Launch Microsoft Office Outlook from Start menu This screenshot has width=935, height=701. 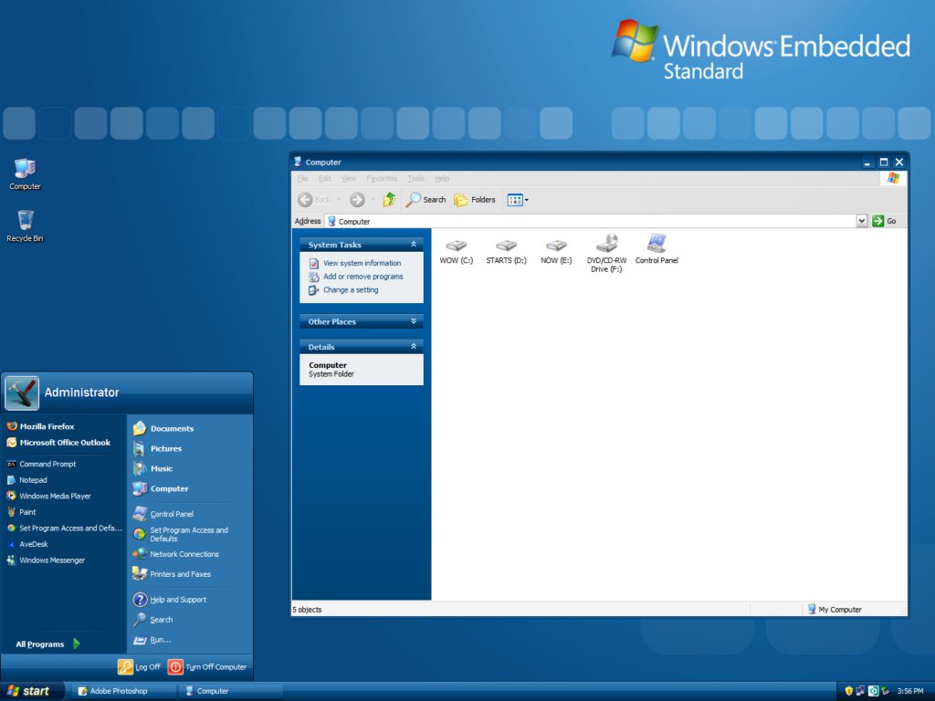[x=58, y=443]
